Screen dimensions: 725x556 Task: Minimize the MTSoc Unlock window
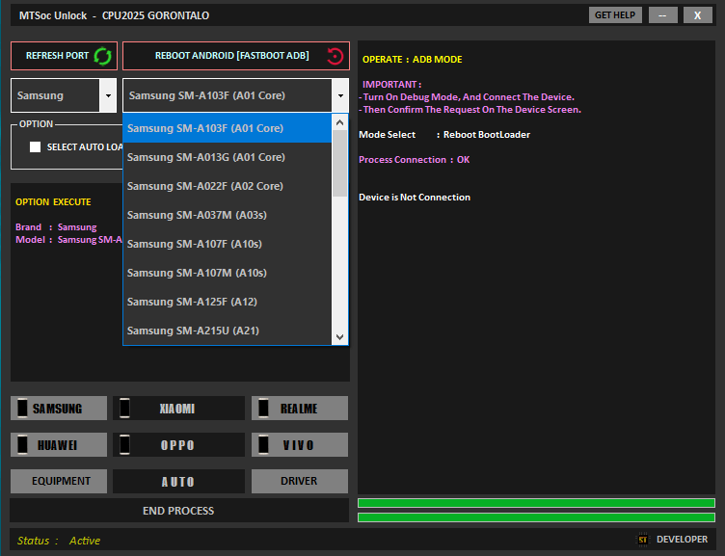[x=663, y=15]
